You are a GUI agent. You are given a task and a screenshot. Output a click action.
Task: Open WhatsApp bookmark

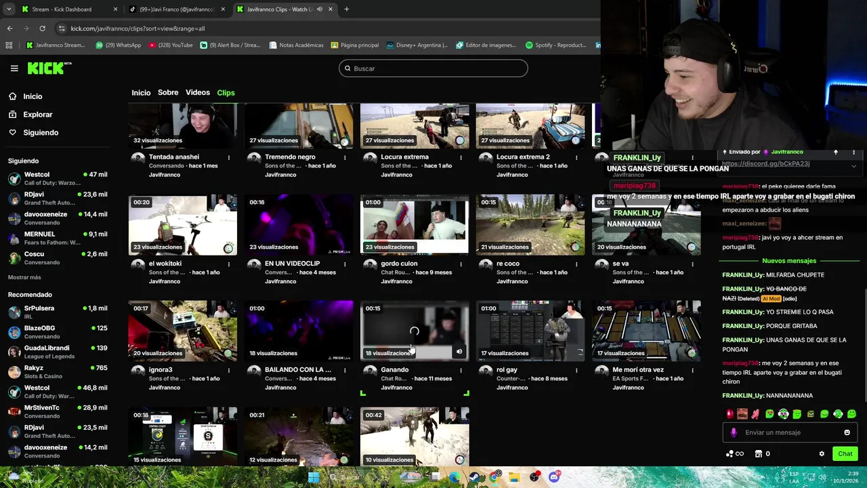point(118,45)
